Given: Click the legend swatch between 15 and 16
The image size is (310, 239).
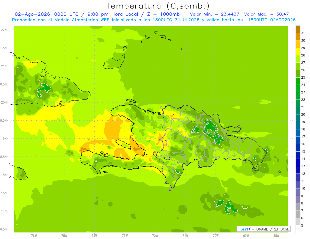Looking at the screenshot, I should pos(298,148).
